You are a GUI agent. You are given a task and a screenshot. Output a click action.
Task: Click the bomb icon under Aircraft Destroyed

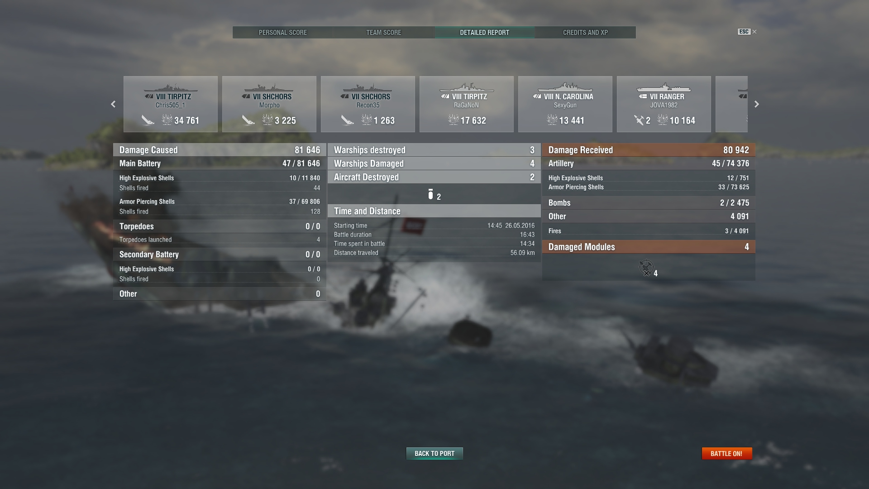tap(430, 194)
